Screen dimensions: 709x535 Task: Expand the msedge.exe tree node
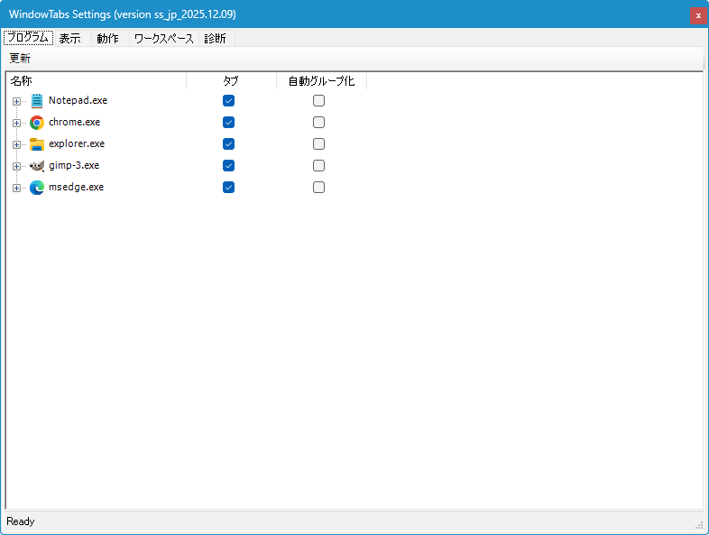(x=16, y=188)
